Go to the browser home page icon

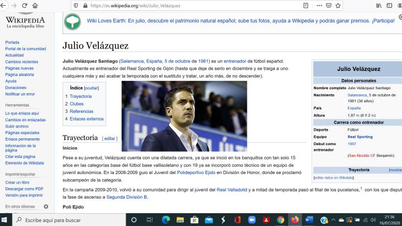click(35, 6)
